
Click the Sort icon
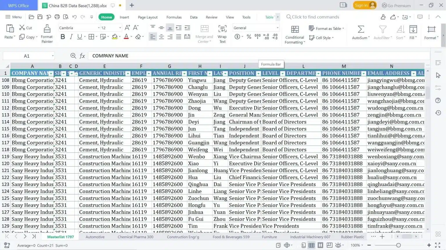(400, 29)
